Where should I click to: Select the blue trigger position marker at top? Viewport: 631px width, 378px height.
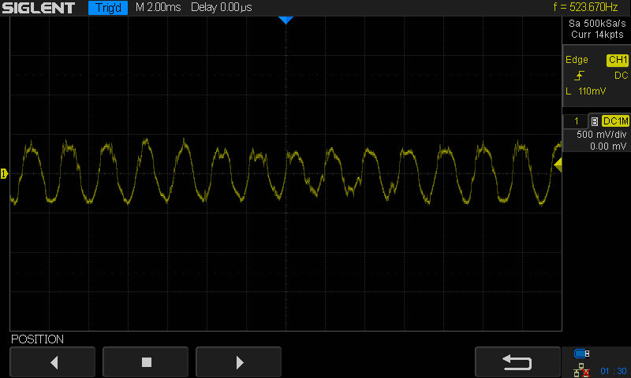coord(286,20)
